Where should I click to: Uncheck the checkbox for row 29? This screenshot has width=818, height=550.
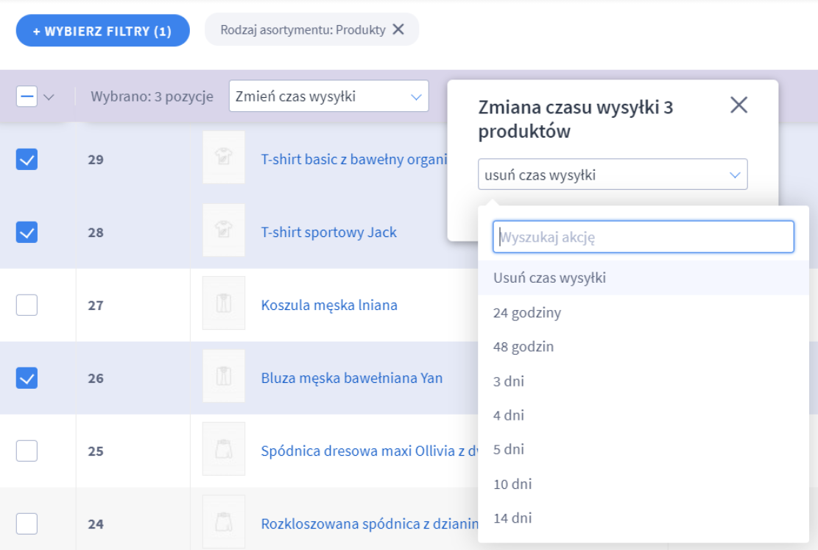(27, 158)
